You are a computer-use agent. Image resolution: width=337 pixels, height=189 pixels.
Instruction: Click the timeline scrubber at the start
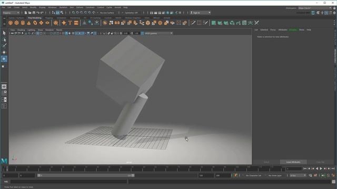pos(7,169)
